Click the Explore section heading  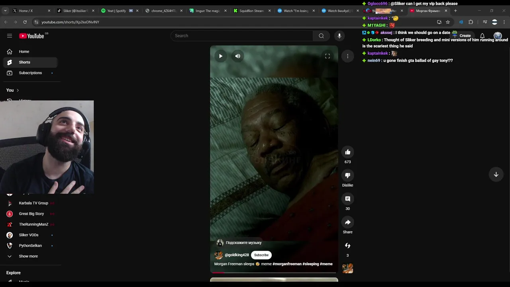pyautogui.click(x=13, y=273)
